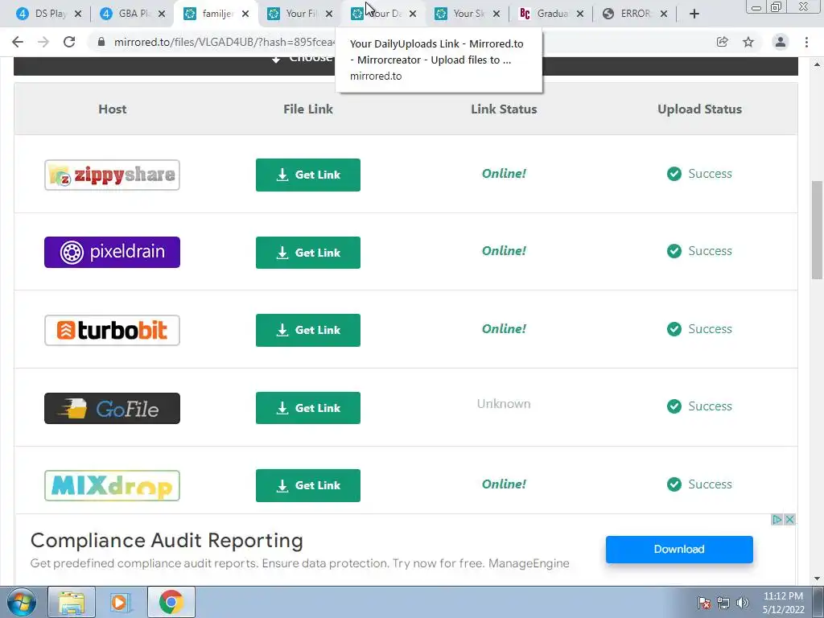824x618 pixels.
Task: Click the GoFile host logo
Action: pyautogui.click(x=112, y=408)
